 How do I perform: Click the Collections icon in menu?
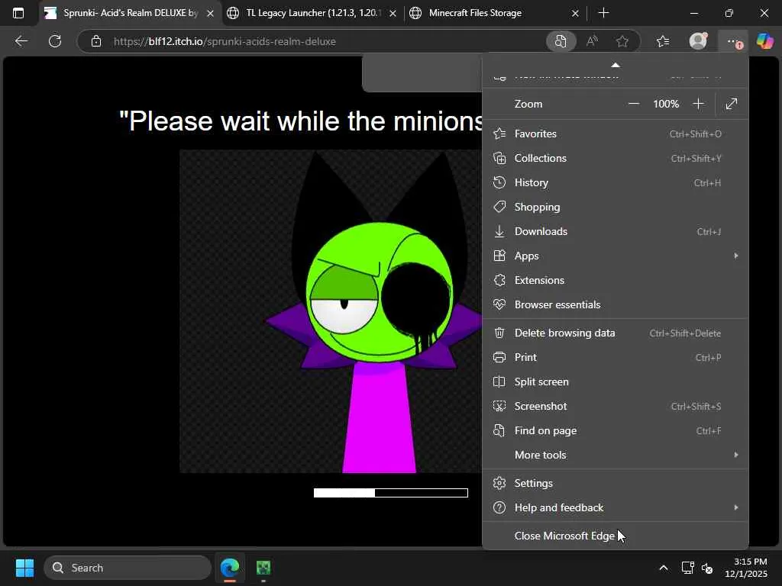point(499,158)
